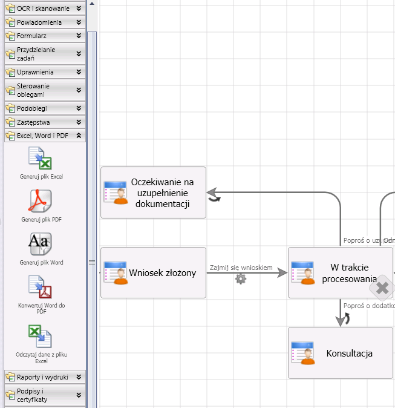Click the person icon of Konsultacja step
This screenshot has width=395, height=408.
click(303, 354)
